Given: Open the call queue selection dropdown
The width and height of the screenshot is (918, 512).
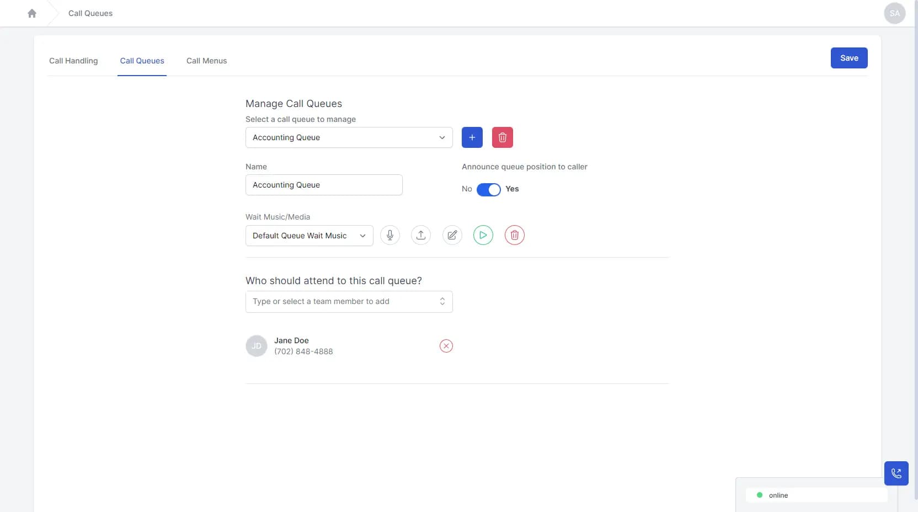Looking at the screenshot, I should click(349, 137).
